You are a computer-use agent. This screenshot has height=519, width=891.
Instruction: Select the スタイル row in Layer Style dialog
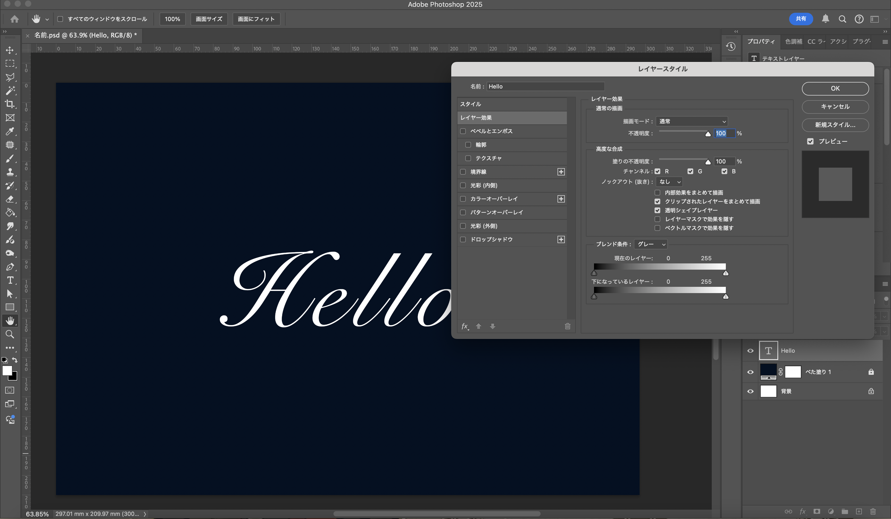(x=512, y=104)
